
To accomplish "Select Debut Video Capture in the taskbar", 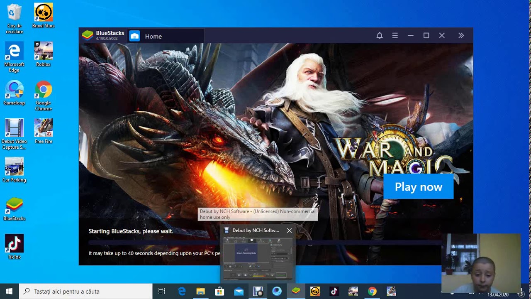I will coord(258,291).
